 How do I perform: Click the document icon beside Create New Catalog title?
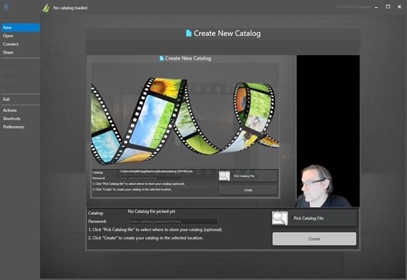pyautogui.click(x=189, y=33)
